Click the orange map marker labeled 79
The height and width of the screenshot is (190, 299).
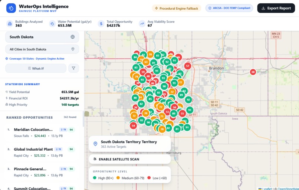(x=137, y=77)
